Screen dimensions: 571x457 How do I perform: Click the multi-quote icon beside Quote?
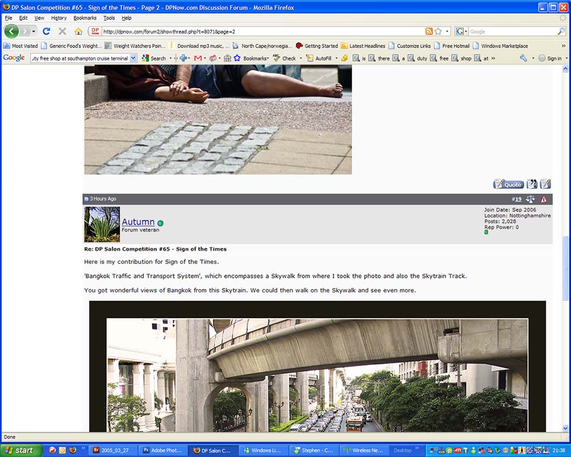[532, 184]
